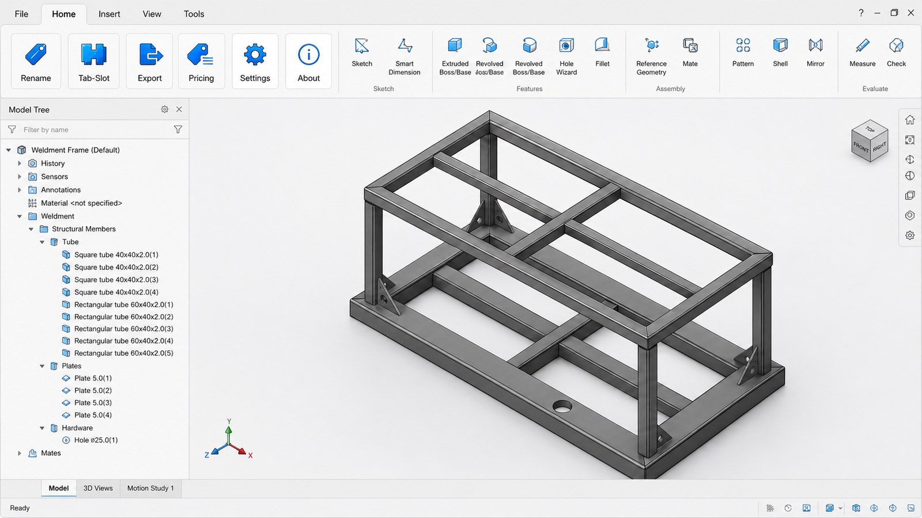This screenshot has height=518, width=922.
Task: Use the Shell feature
Action: pyautogui.click(x=780, y=52)
